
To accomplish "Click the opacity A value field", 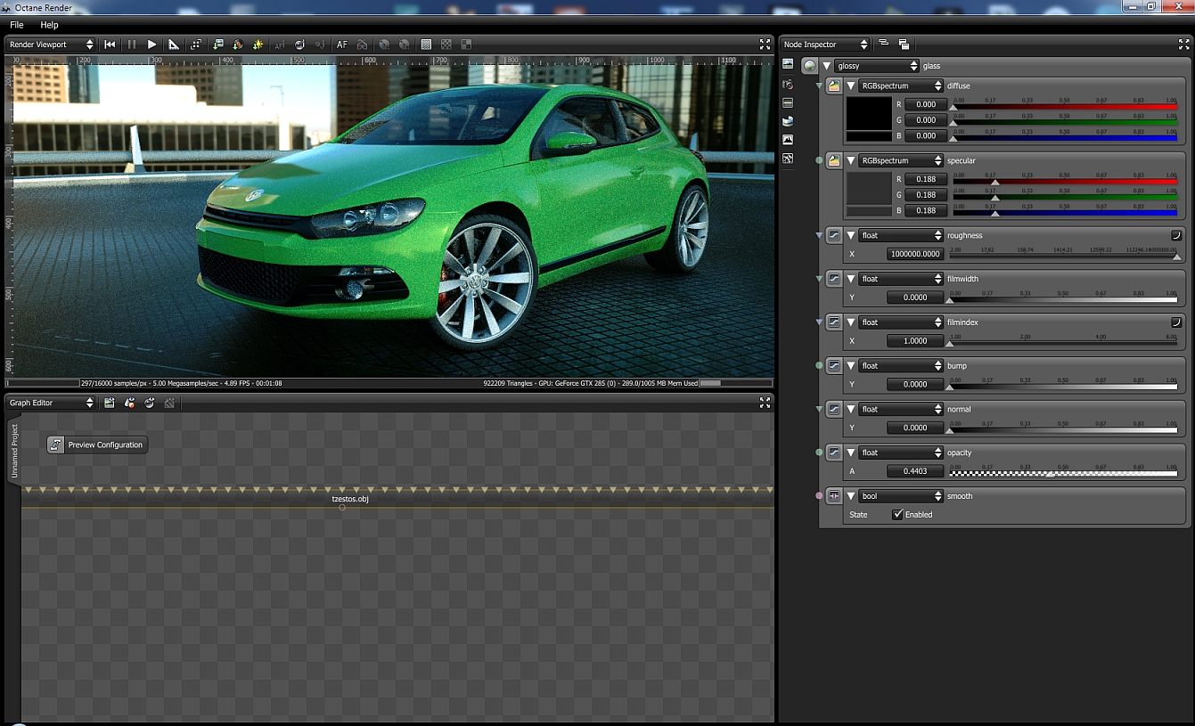I will [915, 471].
